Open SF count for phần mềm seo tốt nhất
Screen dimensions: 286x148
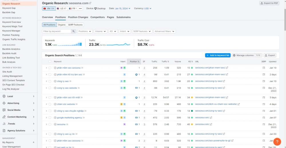point(144,97)
